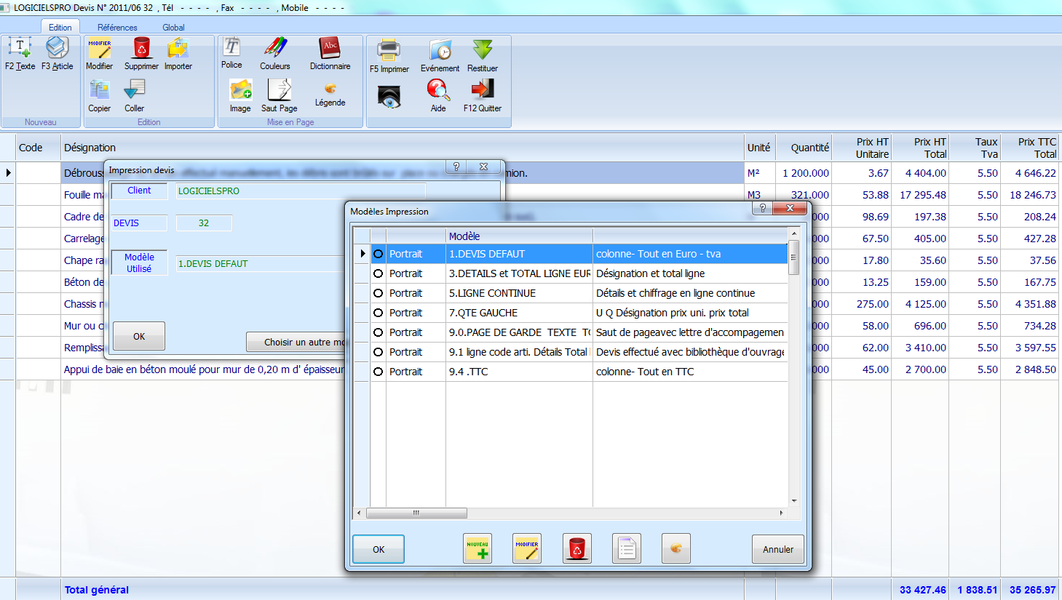Click the Couleurs pencils icon

tap(275, 49)
